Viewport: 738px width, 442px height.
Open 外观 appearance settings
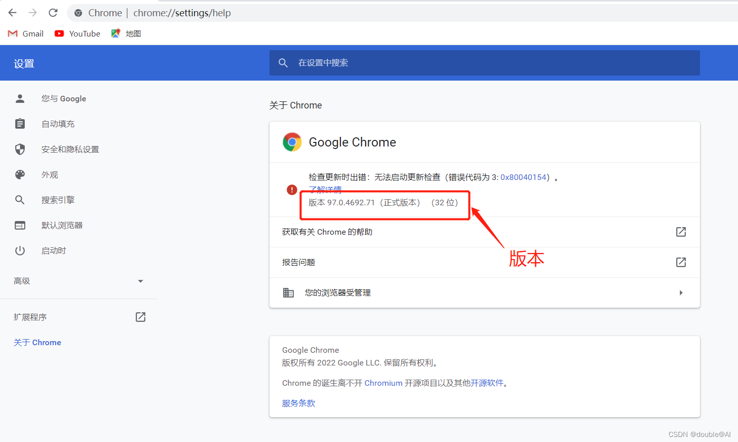(50, 175)
